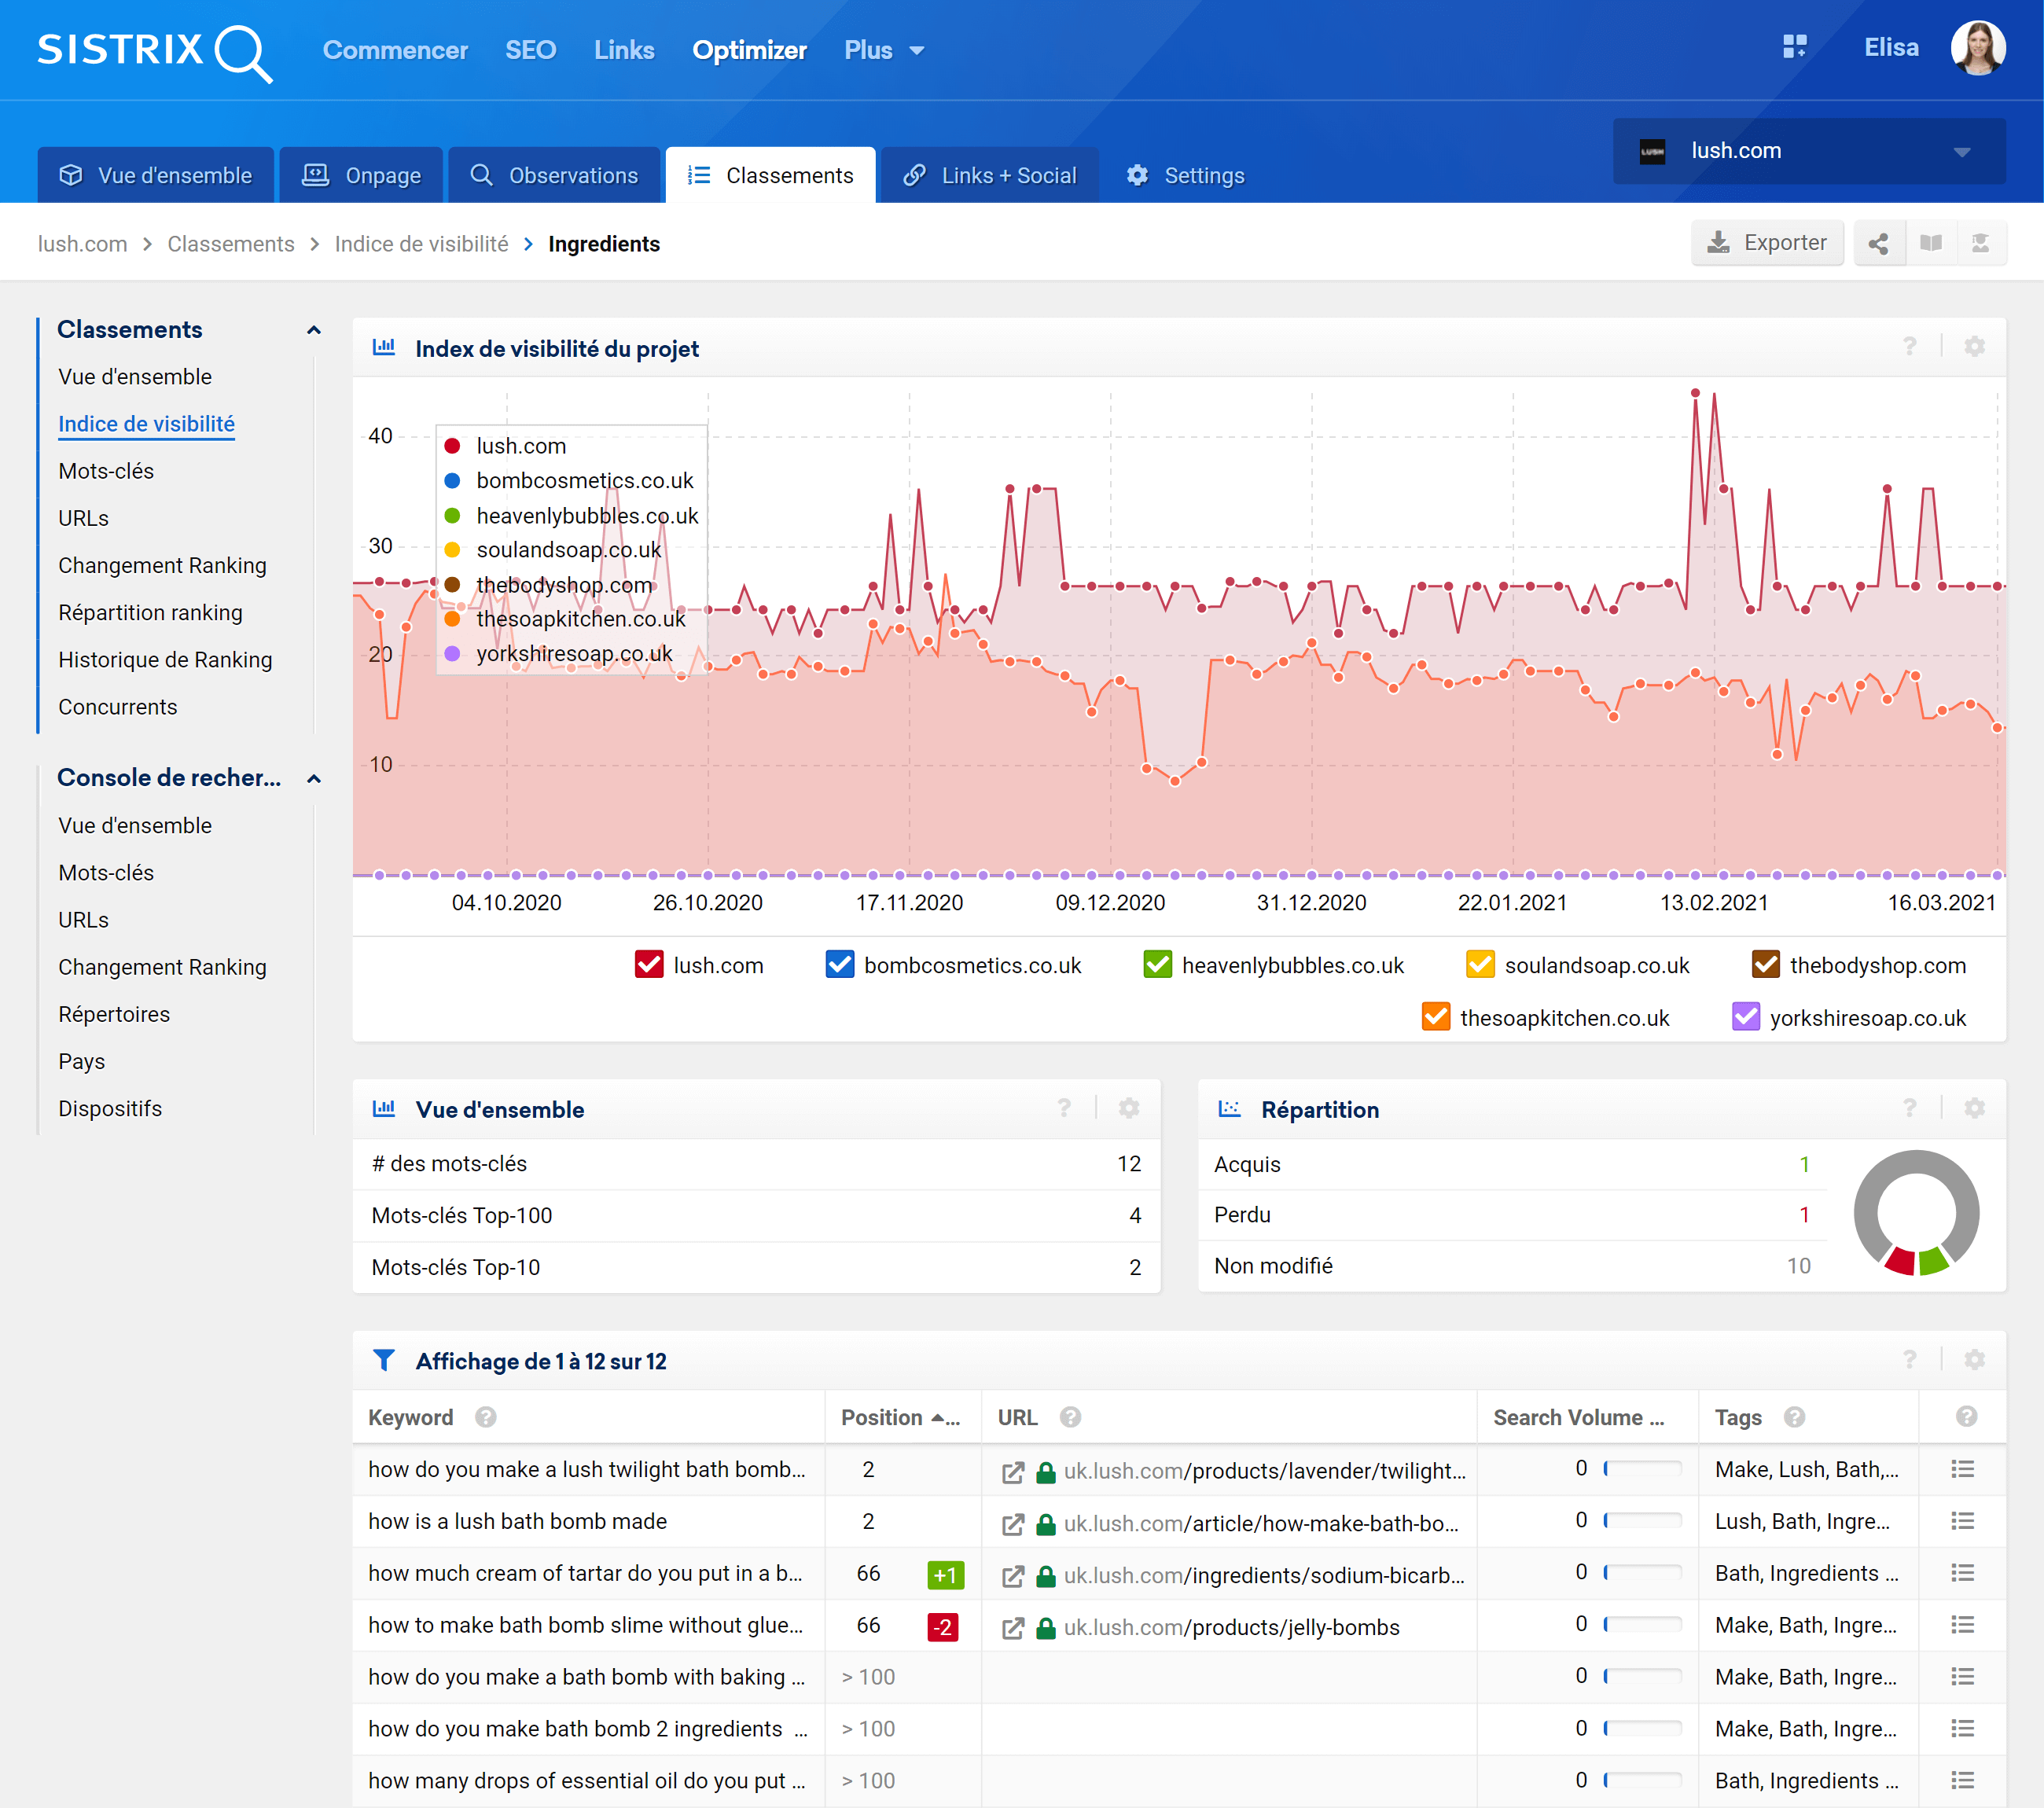The image size is (2044, 1808).
Task: Click the Répartition donut chart
Action: click(1916, 1212)
